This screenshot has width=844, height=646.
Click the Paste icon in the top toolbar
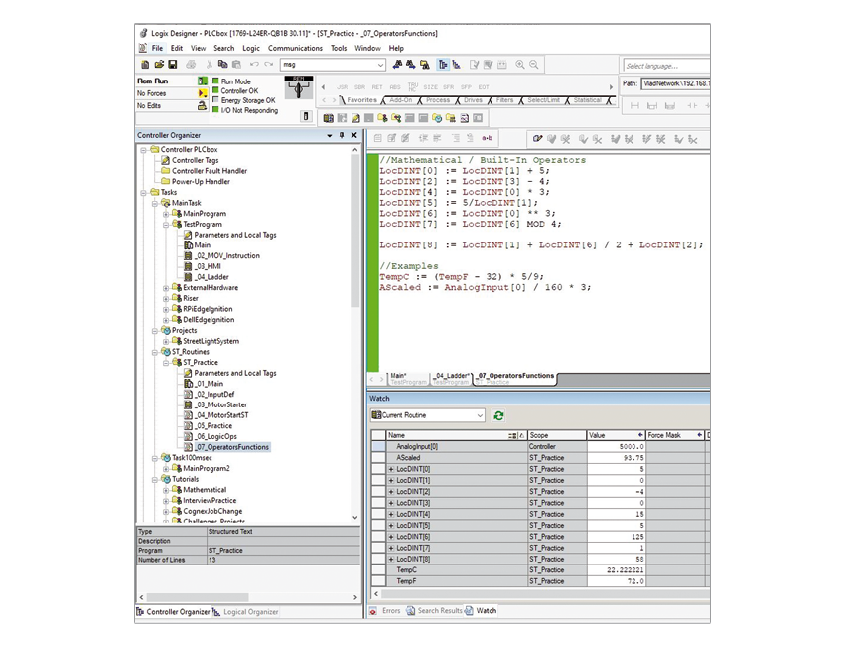pos(236,65)
